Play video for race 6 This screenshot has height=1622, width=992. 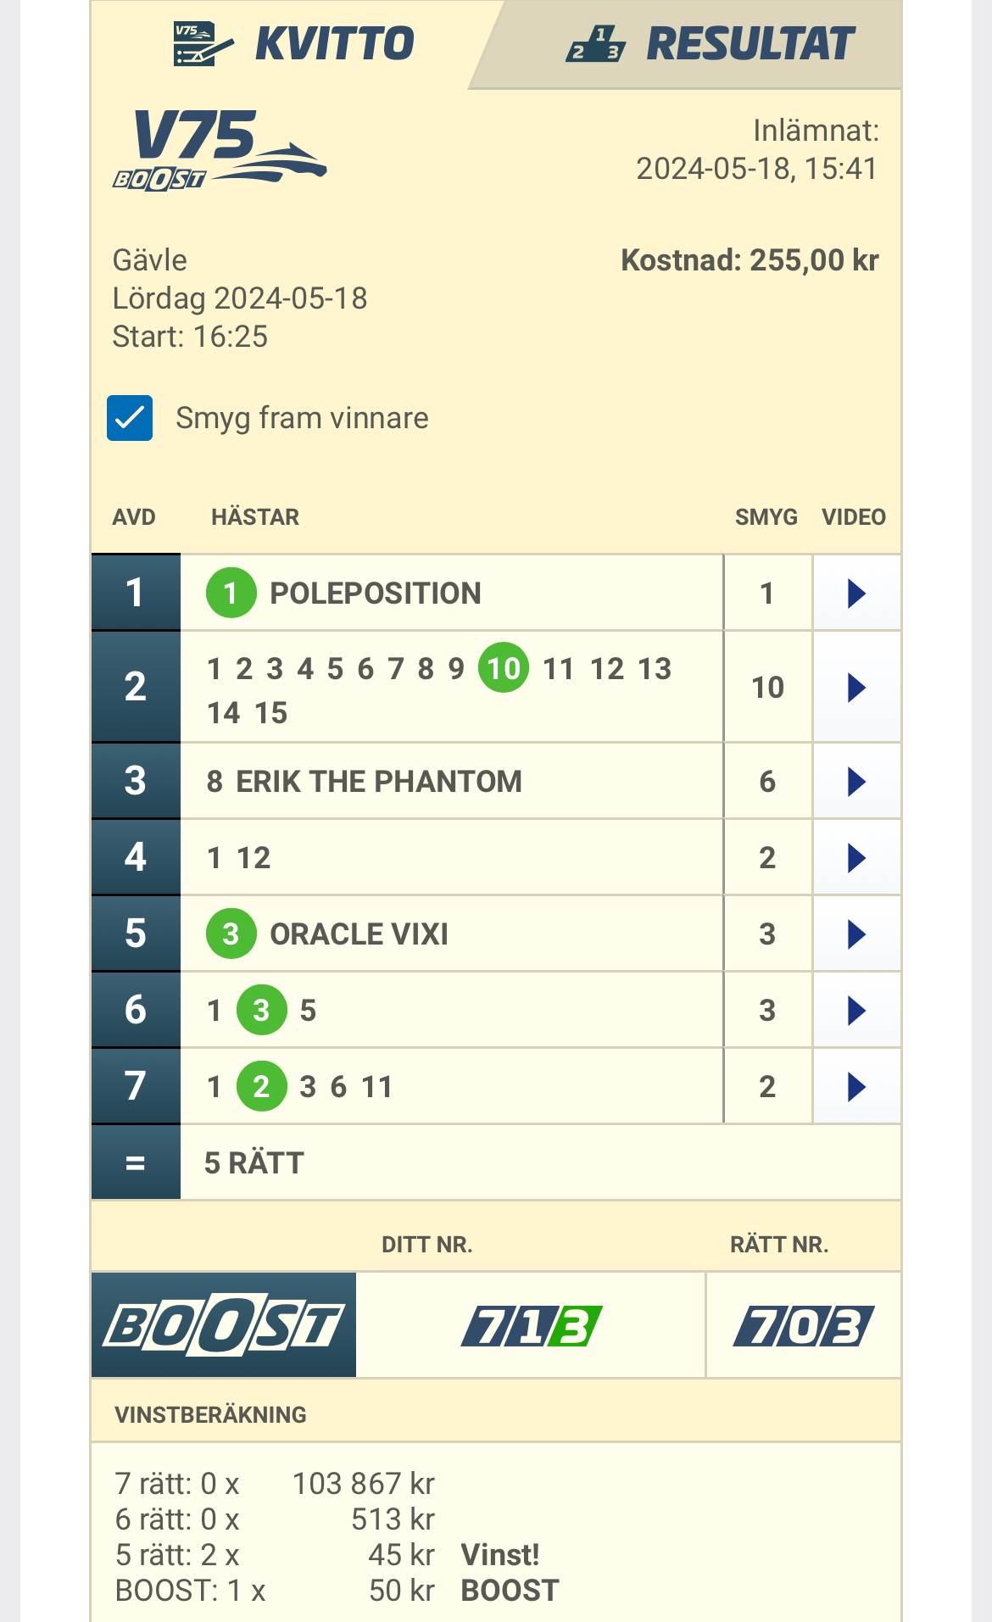[x=856, y=1010]
